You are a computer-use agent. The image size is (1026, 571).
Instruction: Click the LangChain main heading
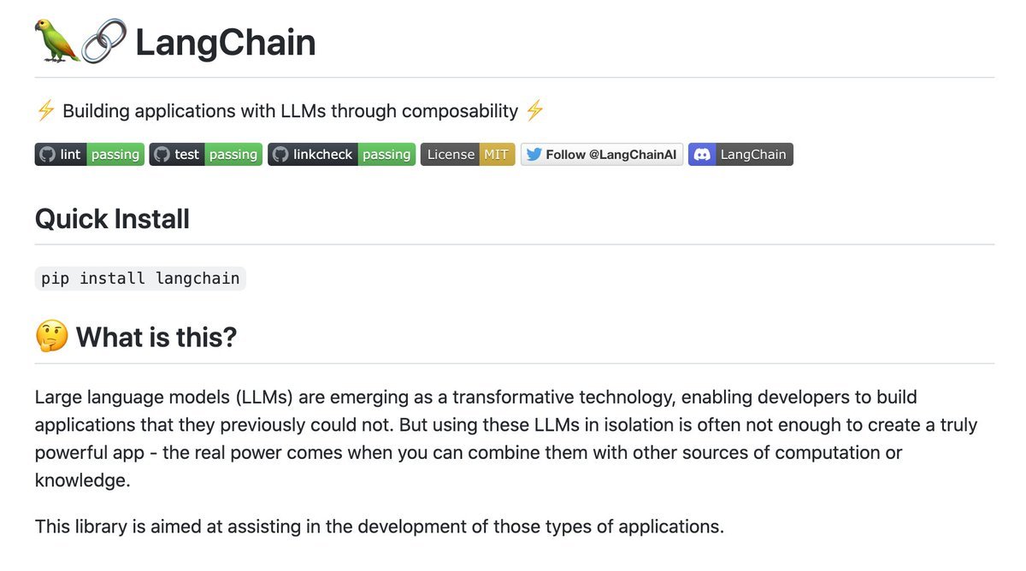click(x=226, y=43)
